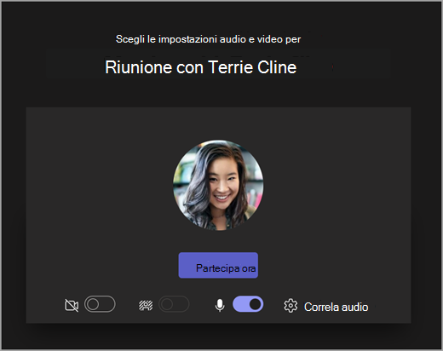Click the profile picture avatar

(x=218, y=185)
